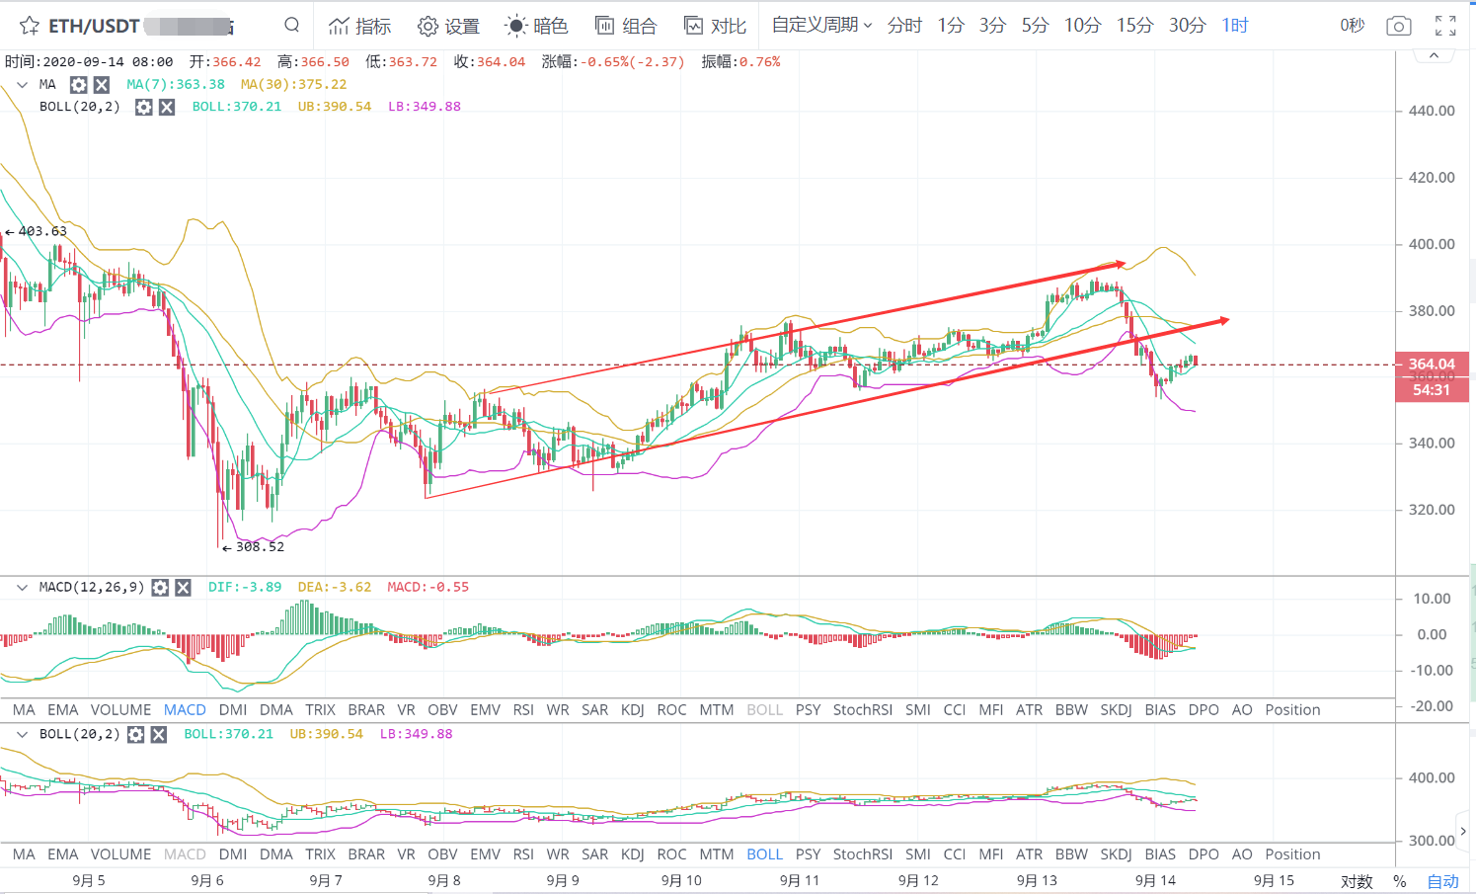Select MFI in the bottom indicator row
1476x894 pixels.
[990, 854]
